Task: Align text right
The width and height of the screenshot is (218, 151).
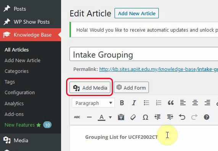Action: (207, 103)
